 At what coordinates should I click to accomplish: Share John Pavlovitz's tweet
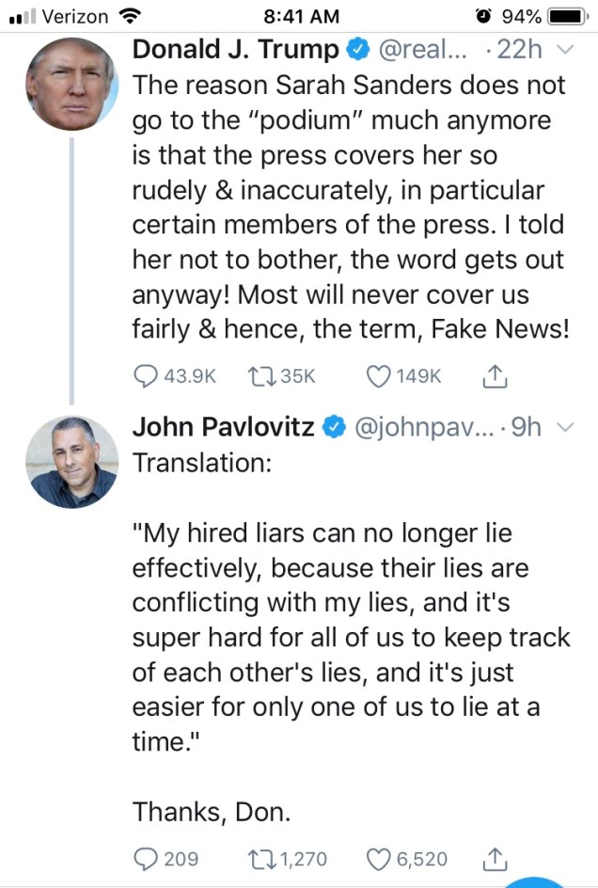point(495,858)
